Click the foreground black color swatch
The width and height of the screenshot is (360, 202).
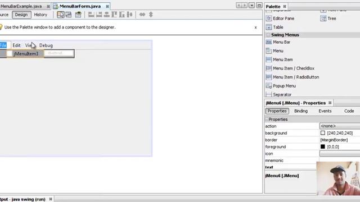click(x=323, y=146)
